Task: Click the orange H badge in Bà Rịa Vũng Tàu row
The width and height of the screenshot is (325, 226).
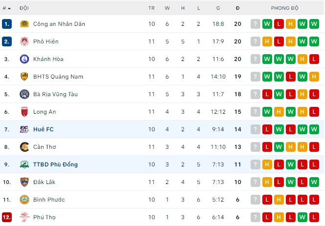Action: pyautogui.click(x=302, y=94)
